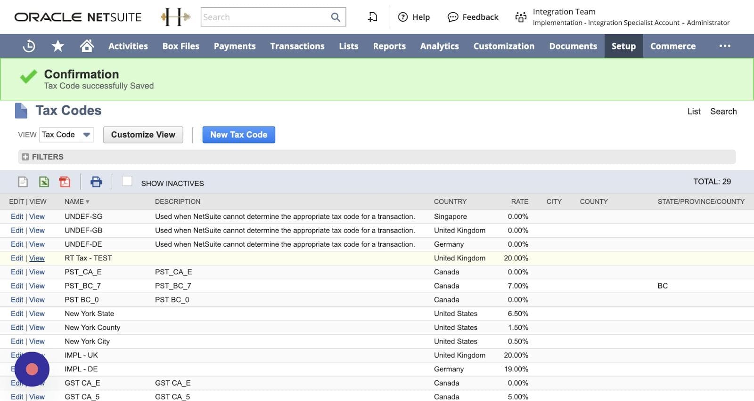The width and height of the screenshot is (754, 401).
Task: Click the Customize View button
Action: [143, 135]
